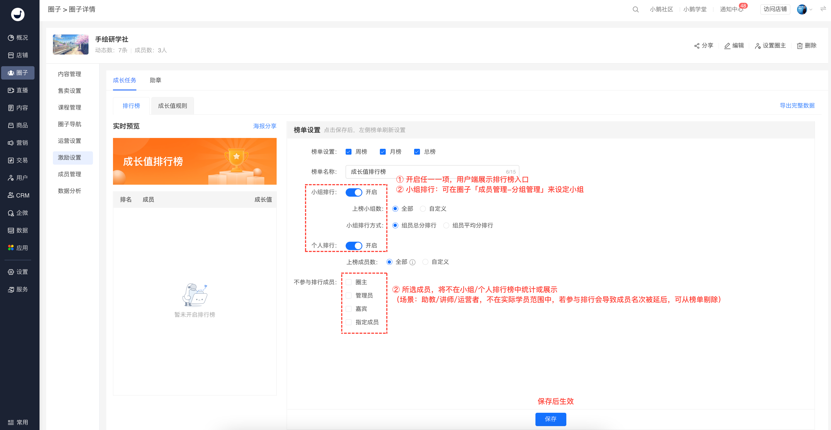Image resolution: width=831 pixels, height=430 pixels.
Task: Open 课程管理 menu item
Action: pos(70,108)
